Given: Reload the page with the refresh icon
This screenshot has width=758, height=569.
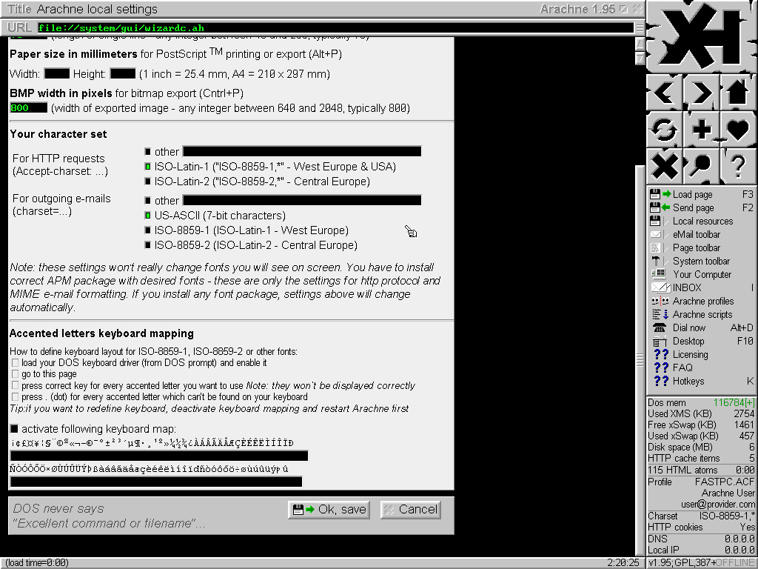Looking at the screenshot, I should (665, 129).
